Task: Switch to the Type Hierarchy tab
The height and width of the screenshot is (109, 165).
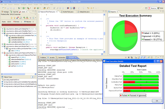Action: click(x=14, y=12)
